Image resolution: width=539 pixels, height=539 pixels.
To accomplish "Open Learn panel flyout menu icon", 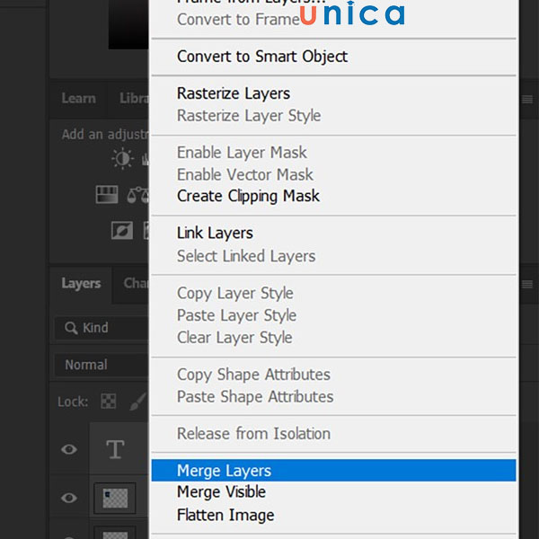I will tap(527, 100).
